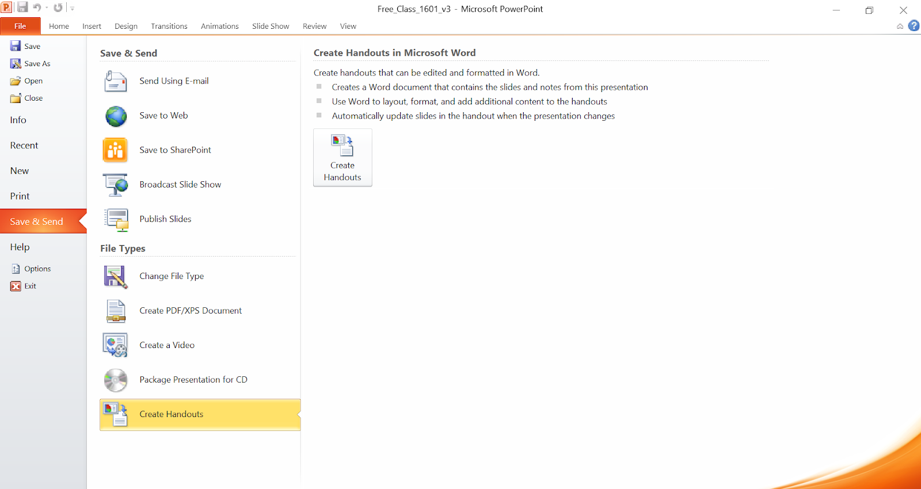Expand the Undo history dropdown arrow

pyautogui.click(x=47, y=8)
